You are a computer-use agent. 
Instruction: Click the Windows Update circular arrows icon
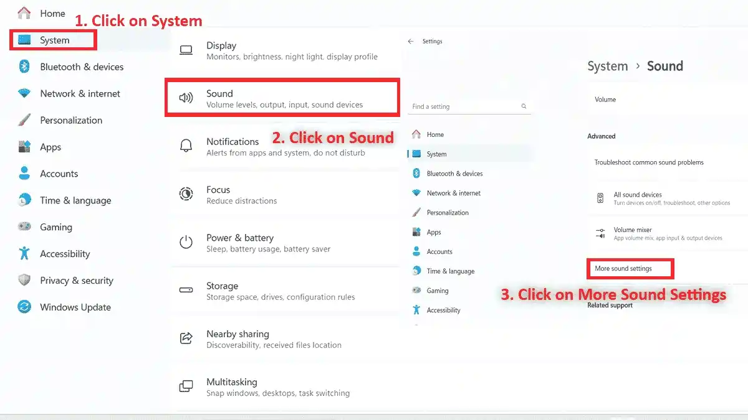tap(24, 307)
